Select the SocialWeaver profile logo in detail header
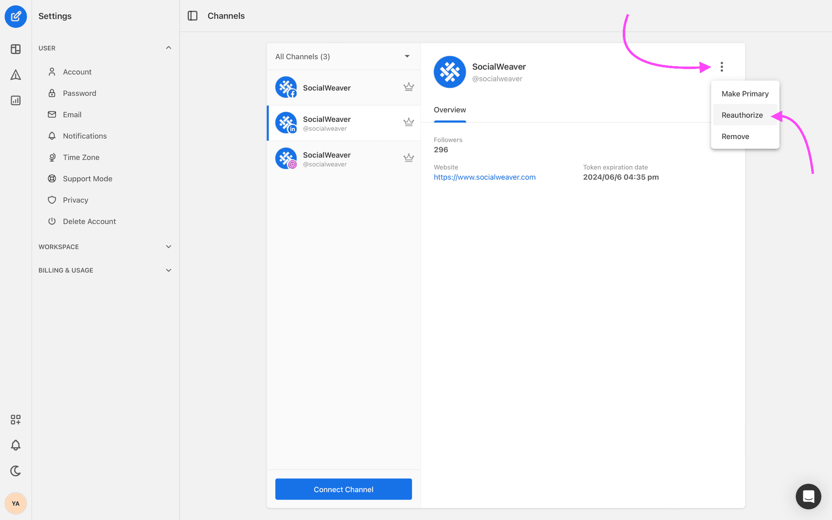This screenshot has width=832, height=520. click(450, 72)
